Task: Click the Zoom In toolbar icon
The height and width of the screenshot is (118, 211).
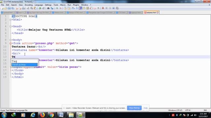Action: 57,8
